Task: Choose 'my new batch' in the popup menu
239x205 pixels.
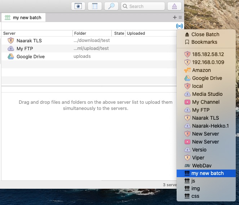Action: (x=206, y=173)
